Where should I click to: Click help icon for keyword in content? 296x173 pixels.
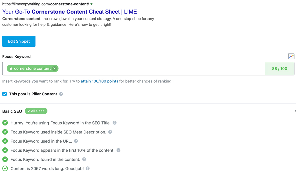point(84,159)
